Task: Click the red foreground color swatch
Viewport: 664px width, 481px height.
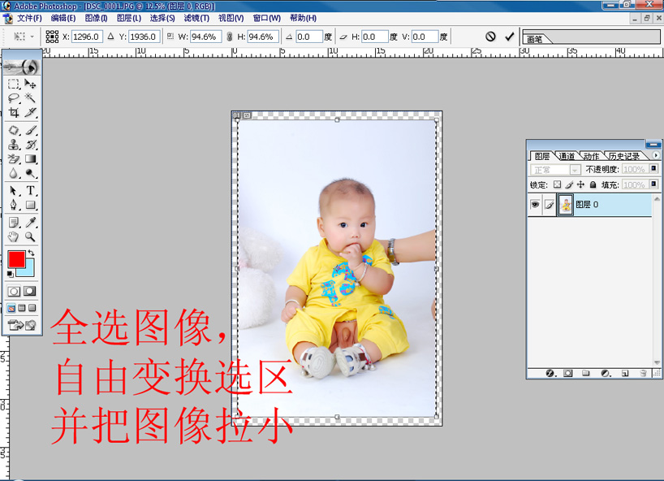Action: click(x=16, y=259)
